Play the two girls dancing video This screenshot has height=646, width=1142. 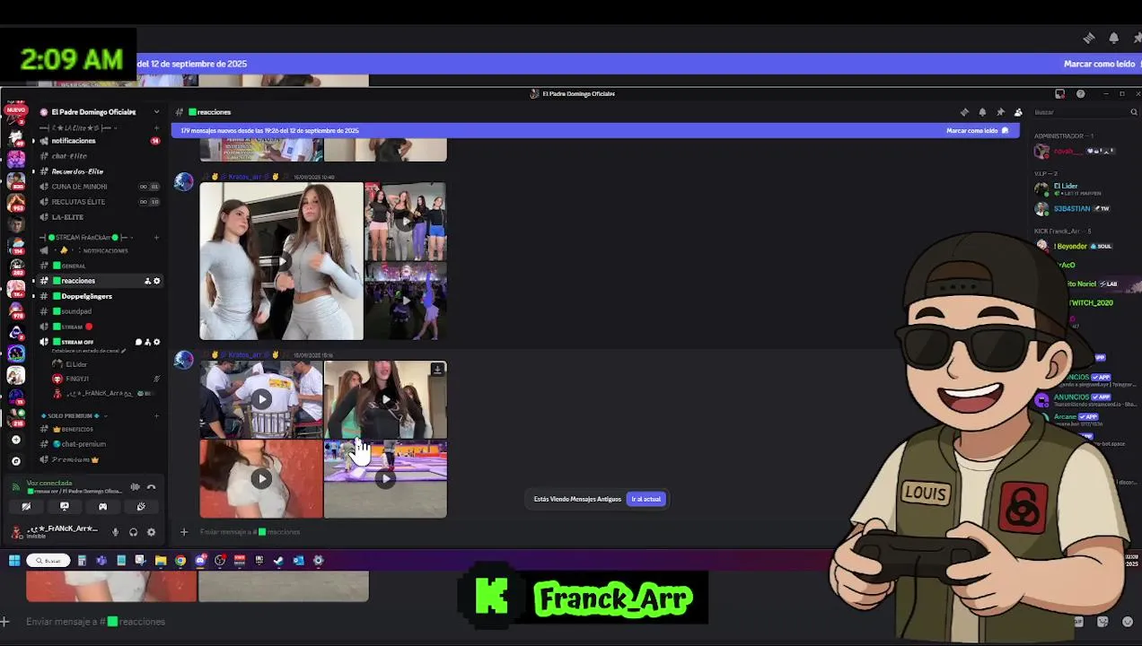(x=282, y=261)
